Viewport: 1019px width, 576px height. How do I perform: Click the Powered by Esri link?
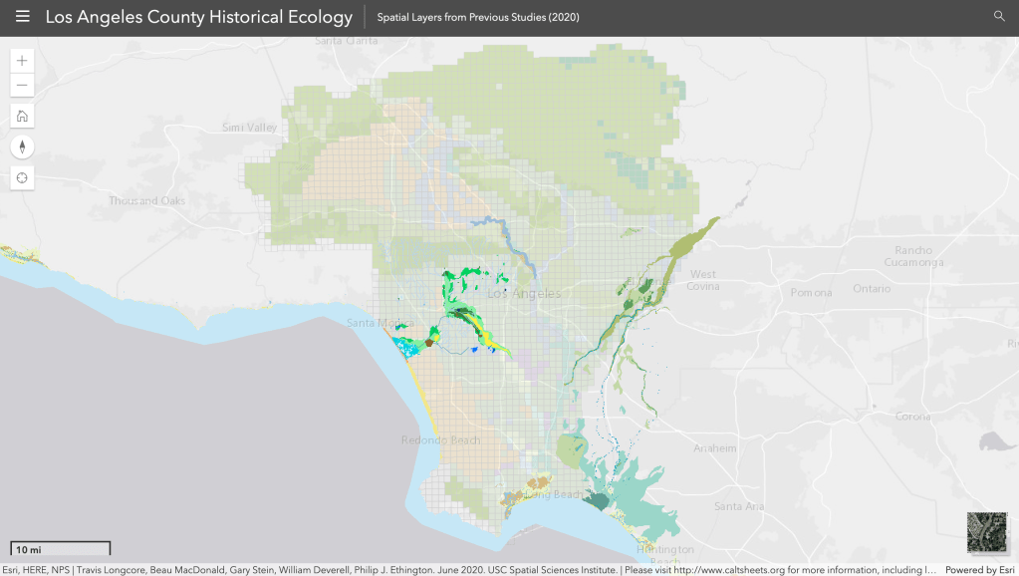979,570
